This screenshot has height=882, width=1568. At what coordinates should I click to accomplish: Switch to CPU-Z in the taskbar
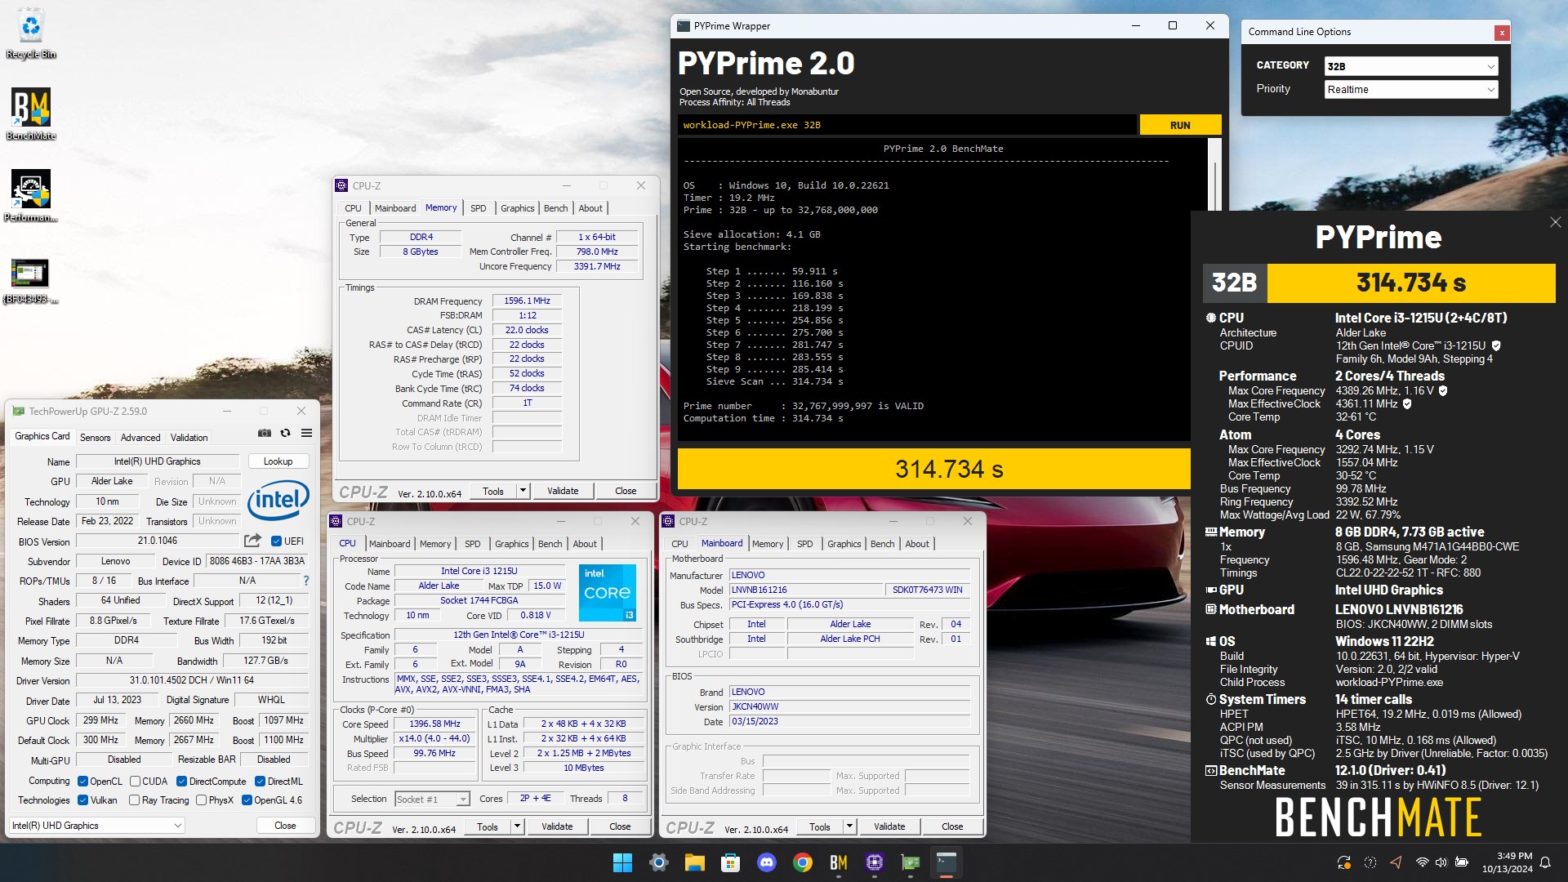click(x=875, y=862)
